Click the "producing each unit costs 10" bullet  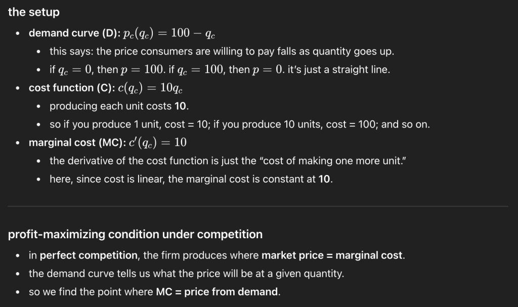119,106
